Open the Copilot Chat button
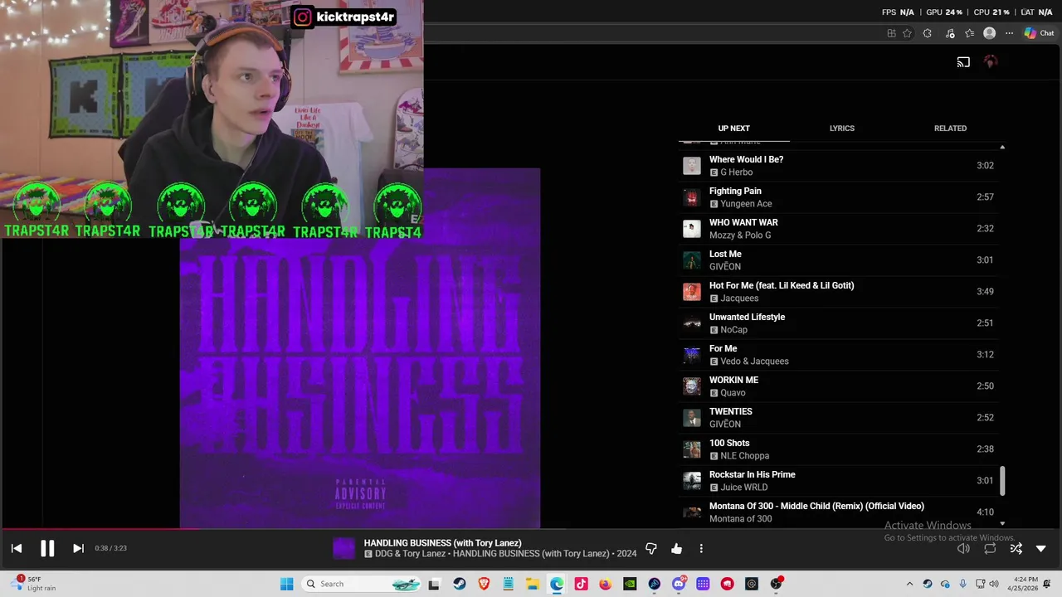This screenshot has width=1062, height=597. 1039,33
